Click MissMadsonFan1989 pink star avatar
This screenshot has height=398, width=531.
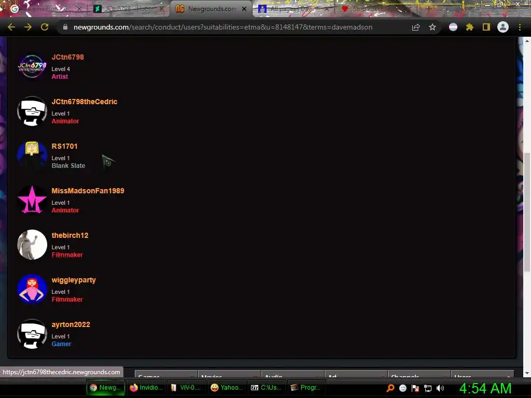pyautogui.click(x=32, y=200)
